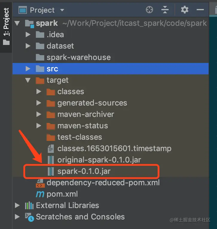Select the src row label

pos(52,69)
